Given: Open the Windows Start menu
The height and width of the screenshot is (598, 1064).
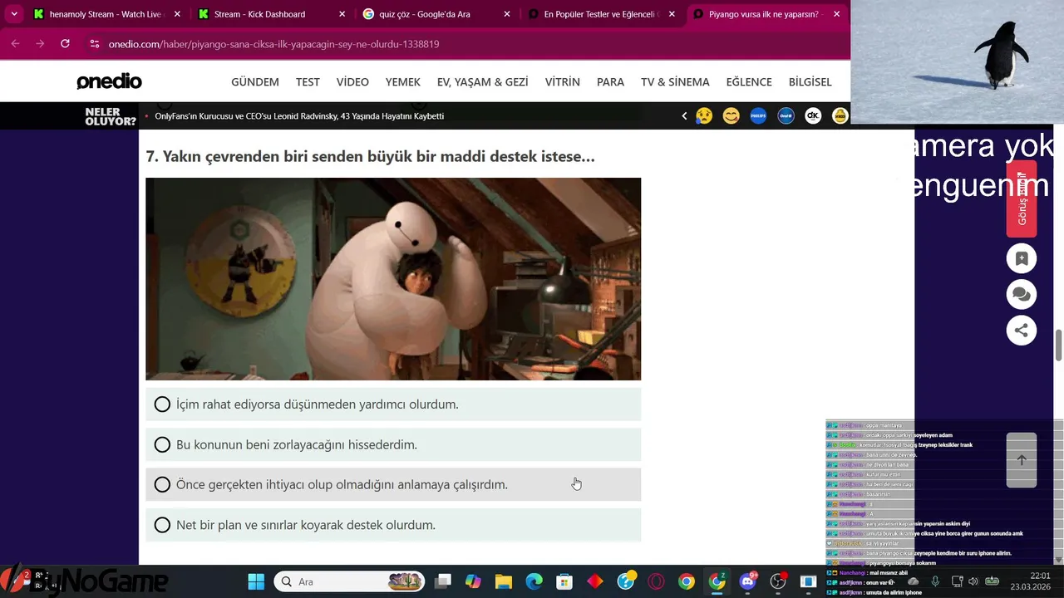Looking at the screenshot, I should coord(256,581).
